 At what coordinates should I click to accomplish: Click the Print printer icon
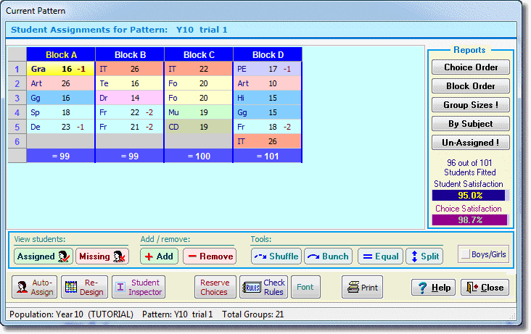(x=353, y=287)
